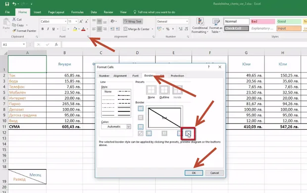Toggle Wrap Text
The image size is (307, 193).
[x=133, y=21]
